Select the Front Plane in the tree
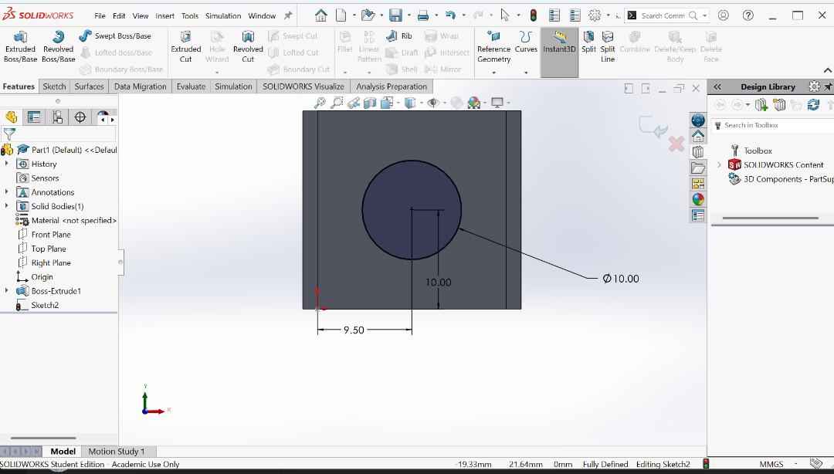The width and height of the screenshot is (834, 474). [50, 235]
